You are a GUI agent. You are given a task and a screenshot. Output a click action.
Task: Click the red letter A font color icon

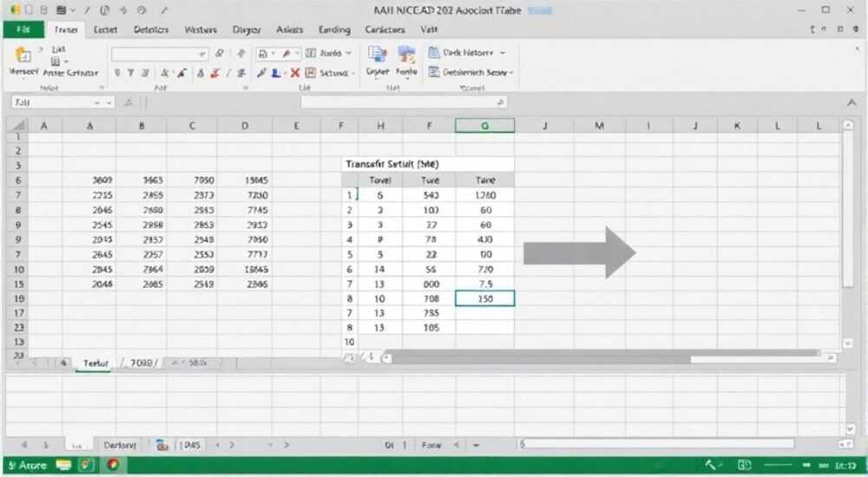214,73
